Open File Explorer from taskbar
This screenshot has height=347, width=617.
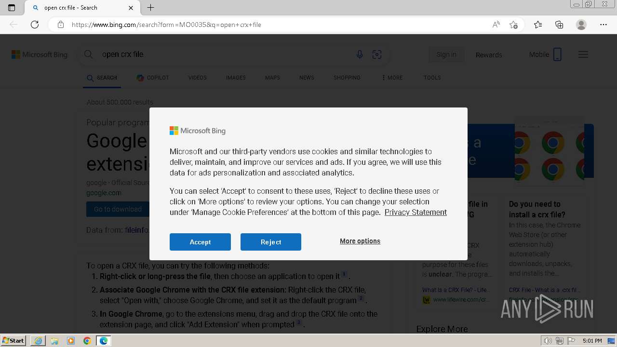pyautogui.click(x=54, y=341)
